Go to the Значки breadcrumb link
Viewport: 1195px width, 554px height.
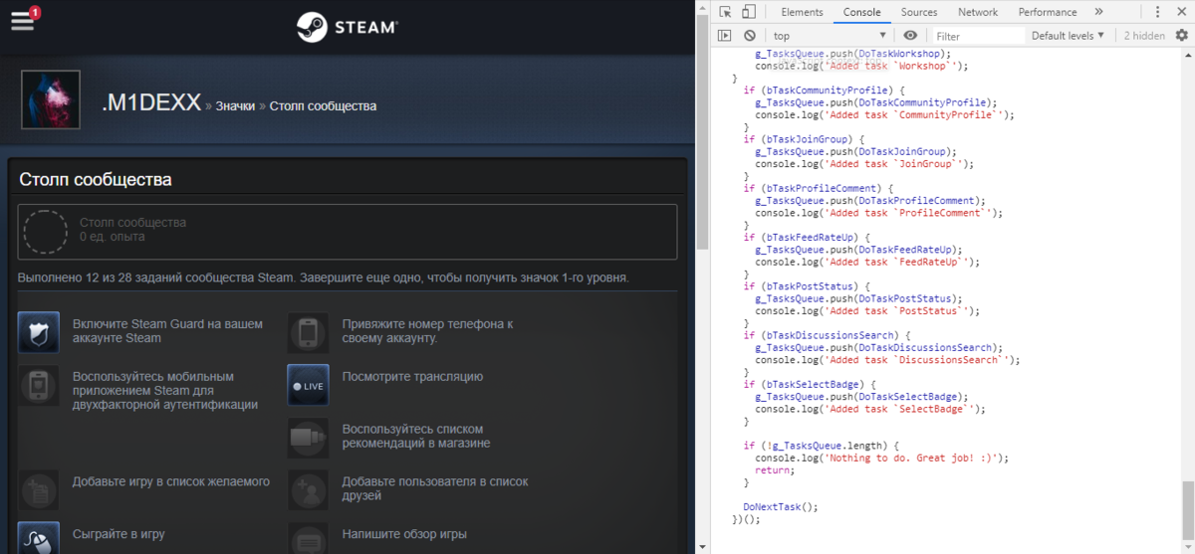click(235, 105)
